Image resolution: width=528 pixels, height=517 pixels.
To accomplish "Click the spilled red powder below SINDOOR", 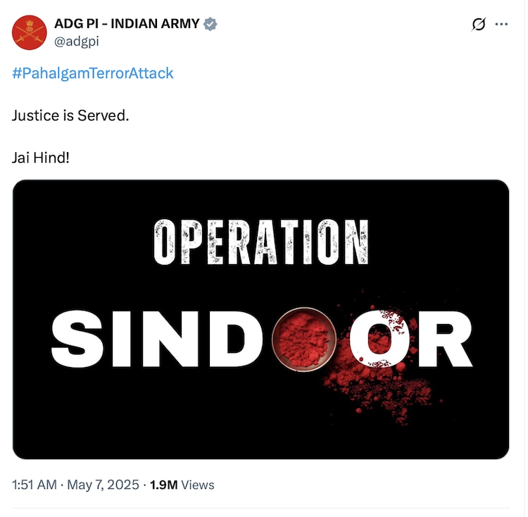I will [379, 394].
